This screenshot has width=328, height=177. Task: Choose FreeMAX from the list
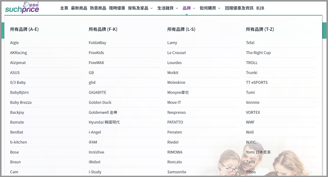click(96, 63)
